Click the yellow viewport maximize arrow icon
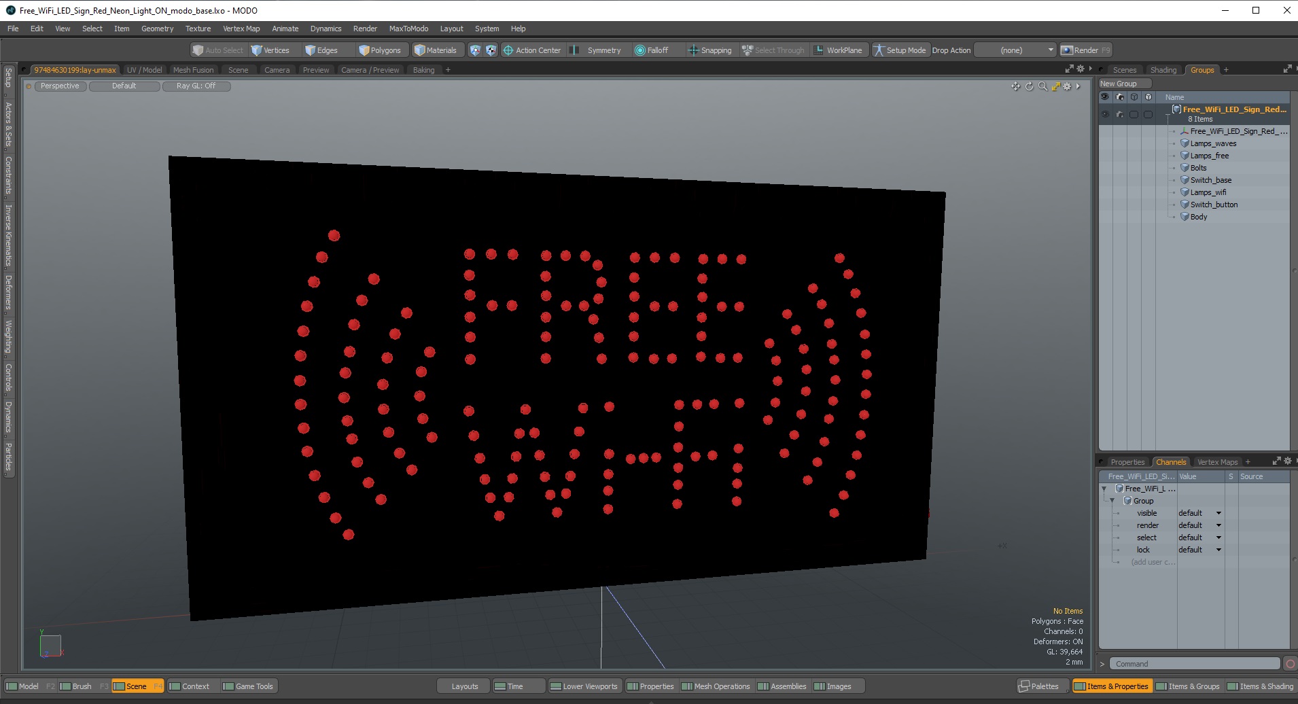The height and width of the screenshot is (704, 1298). pyautogui.click(x=1055, y=86)
